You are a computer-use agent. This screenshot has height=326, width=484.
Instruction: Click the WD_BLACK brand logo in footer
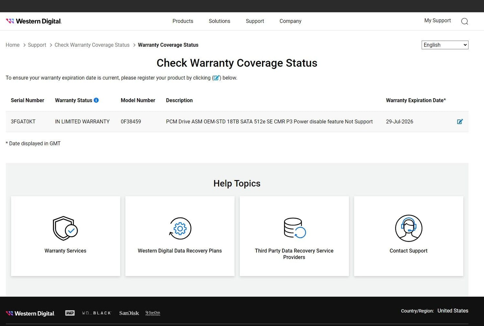(x=97, y=313)
